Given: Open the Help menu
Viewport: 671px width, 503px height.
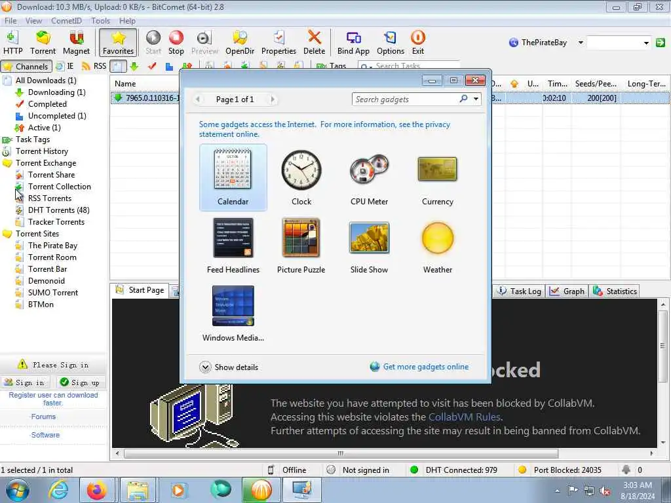Looking at the screenshot, I should pos(127,20).
